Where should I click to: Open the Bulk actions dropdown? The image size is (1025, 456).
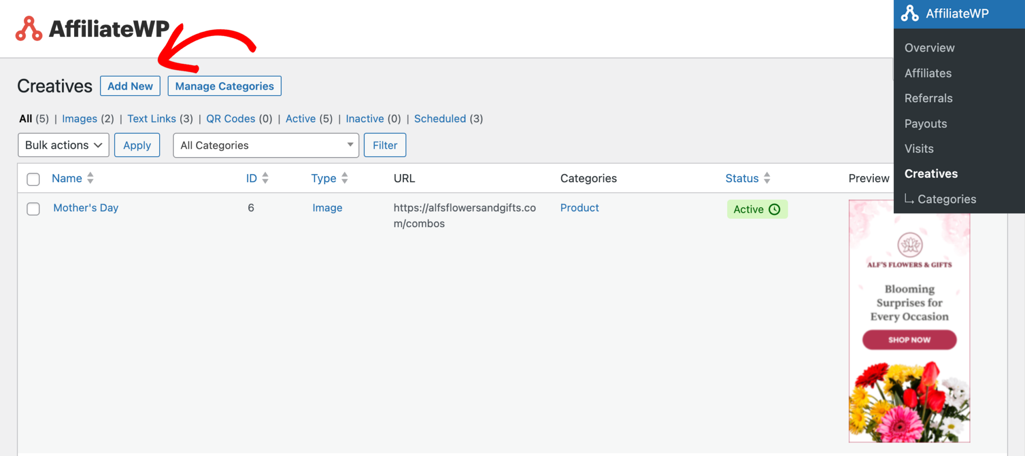click(x=64, y=145)
